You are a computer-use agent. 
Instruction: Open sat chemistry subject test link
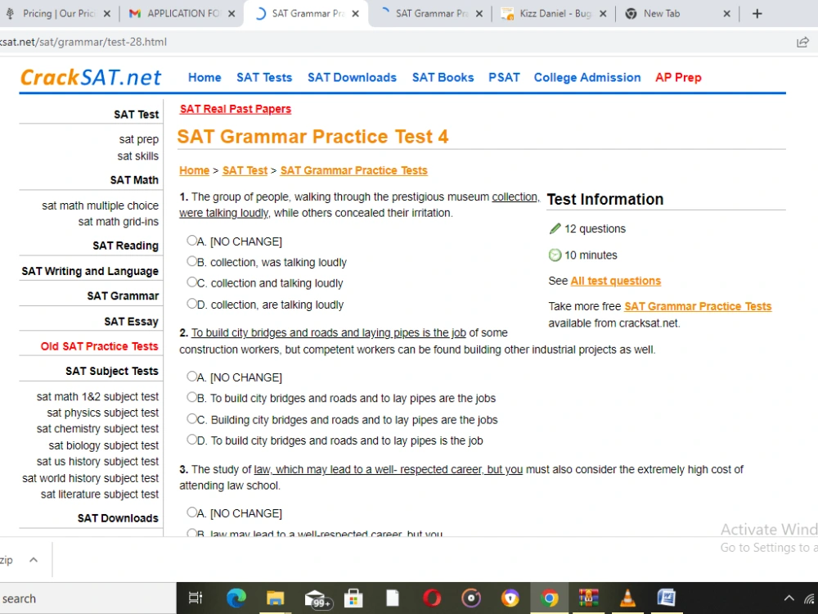[x=97, y=429]
